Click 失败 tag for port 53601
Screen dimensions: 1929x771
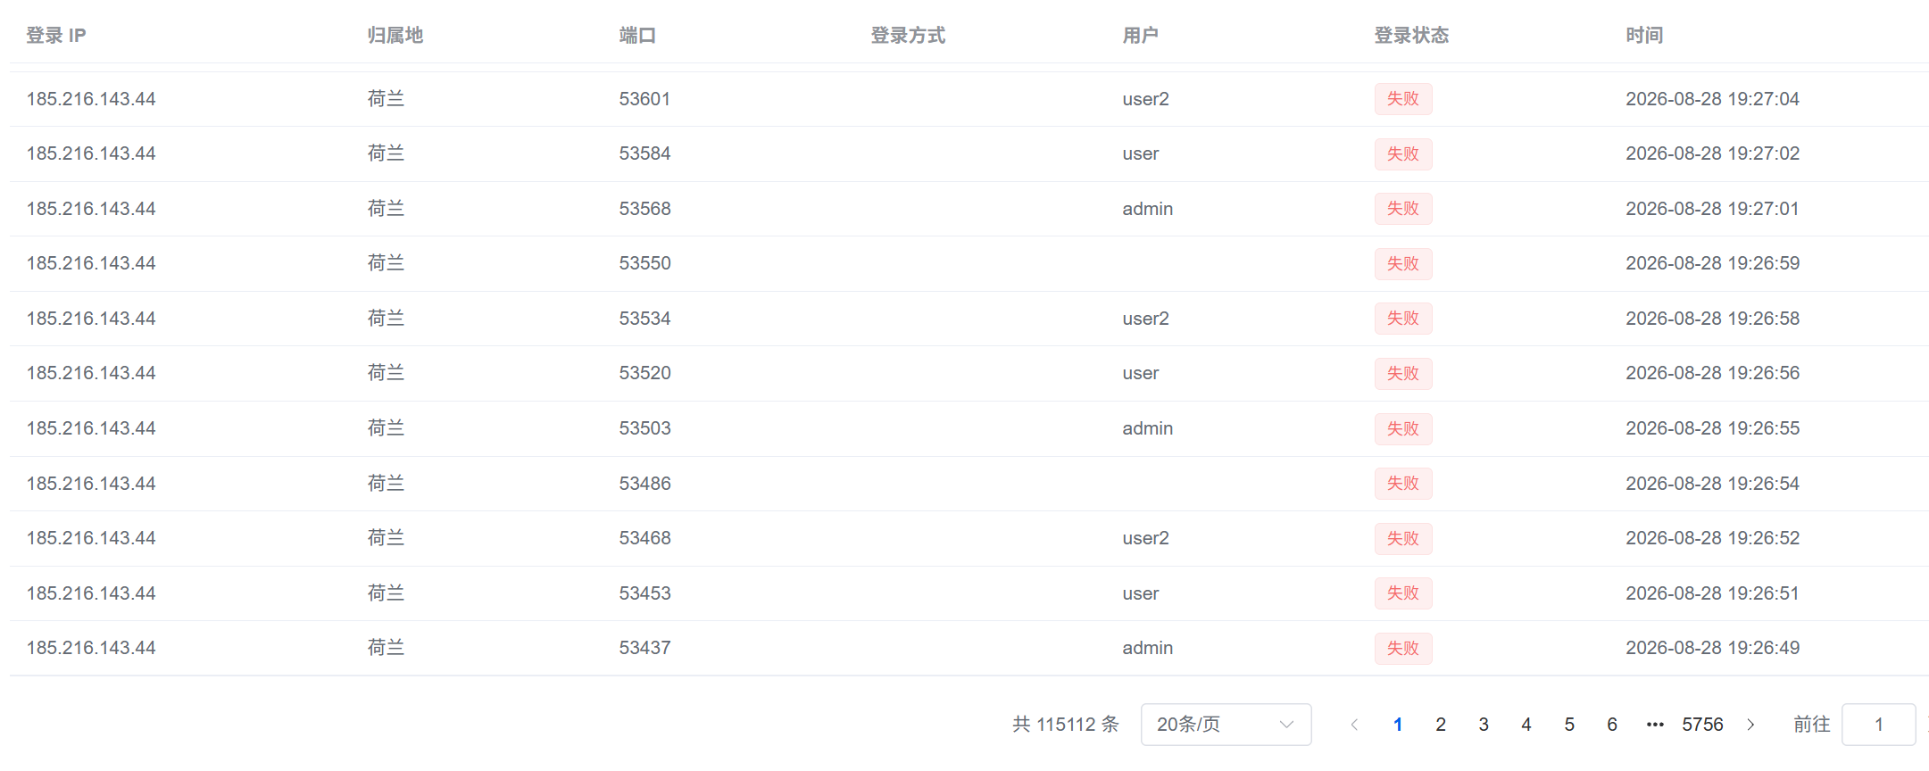tap(1402, 99)
